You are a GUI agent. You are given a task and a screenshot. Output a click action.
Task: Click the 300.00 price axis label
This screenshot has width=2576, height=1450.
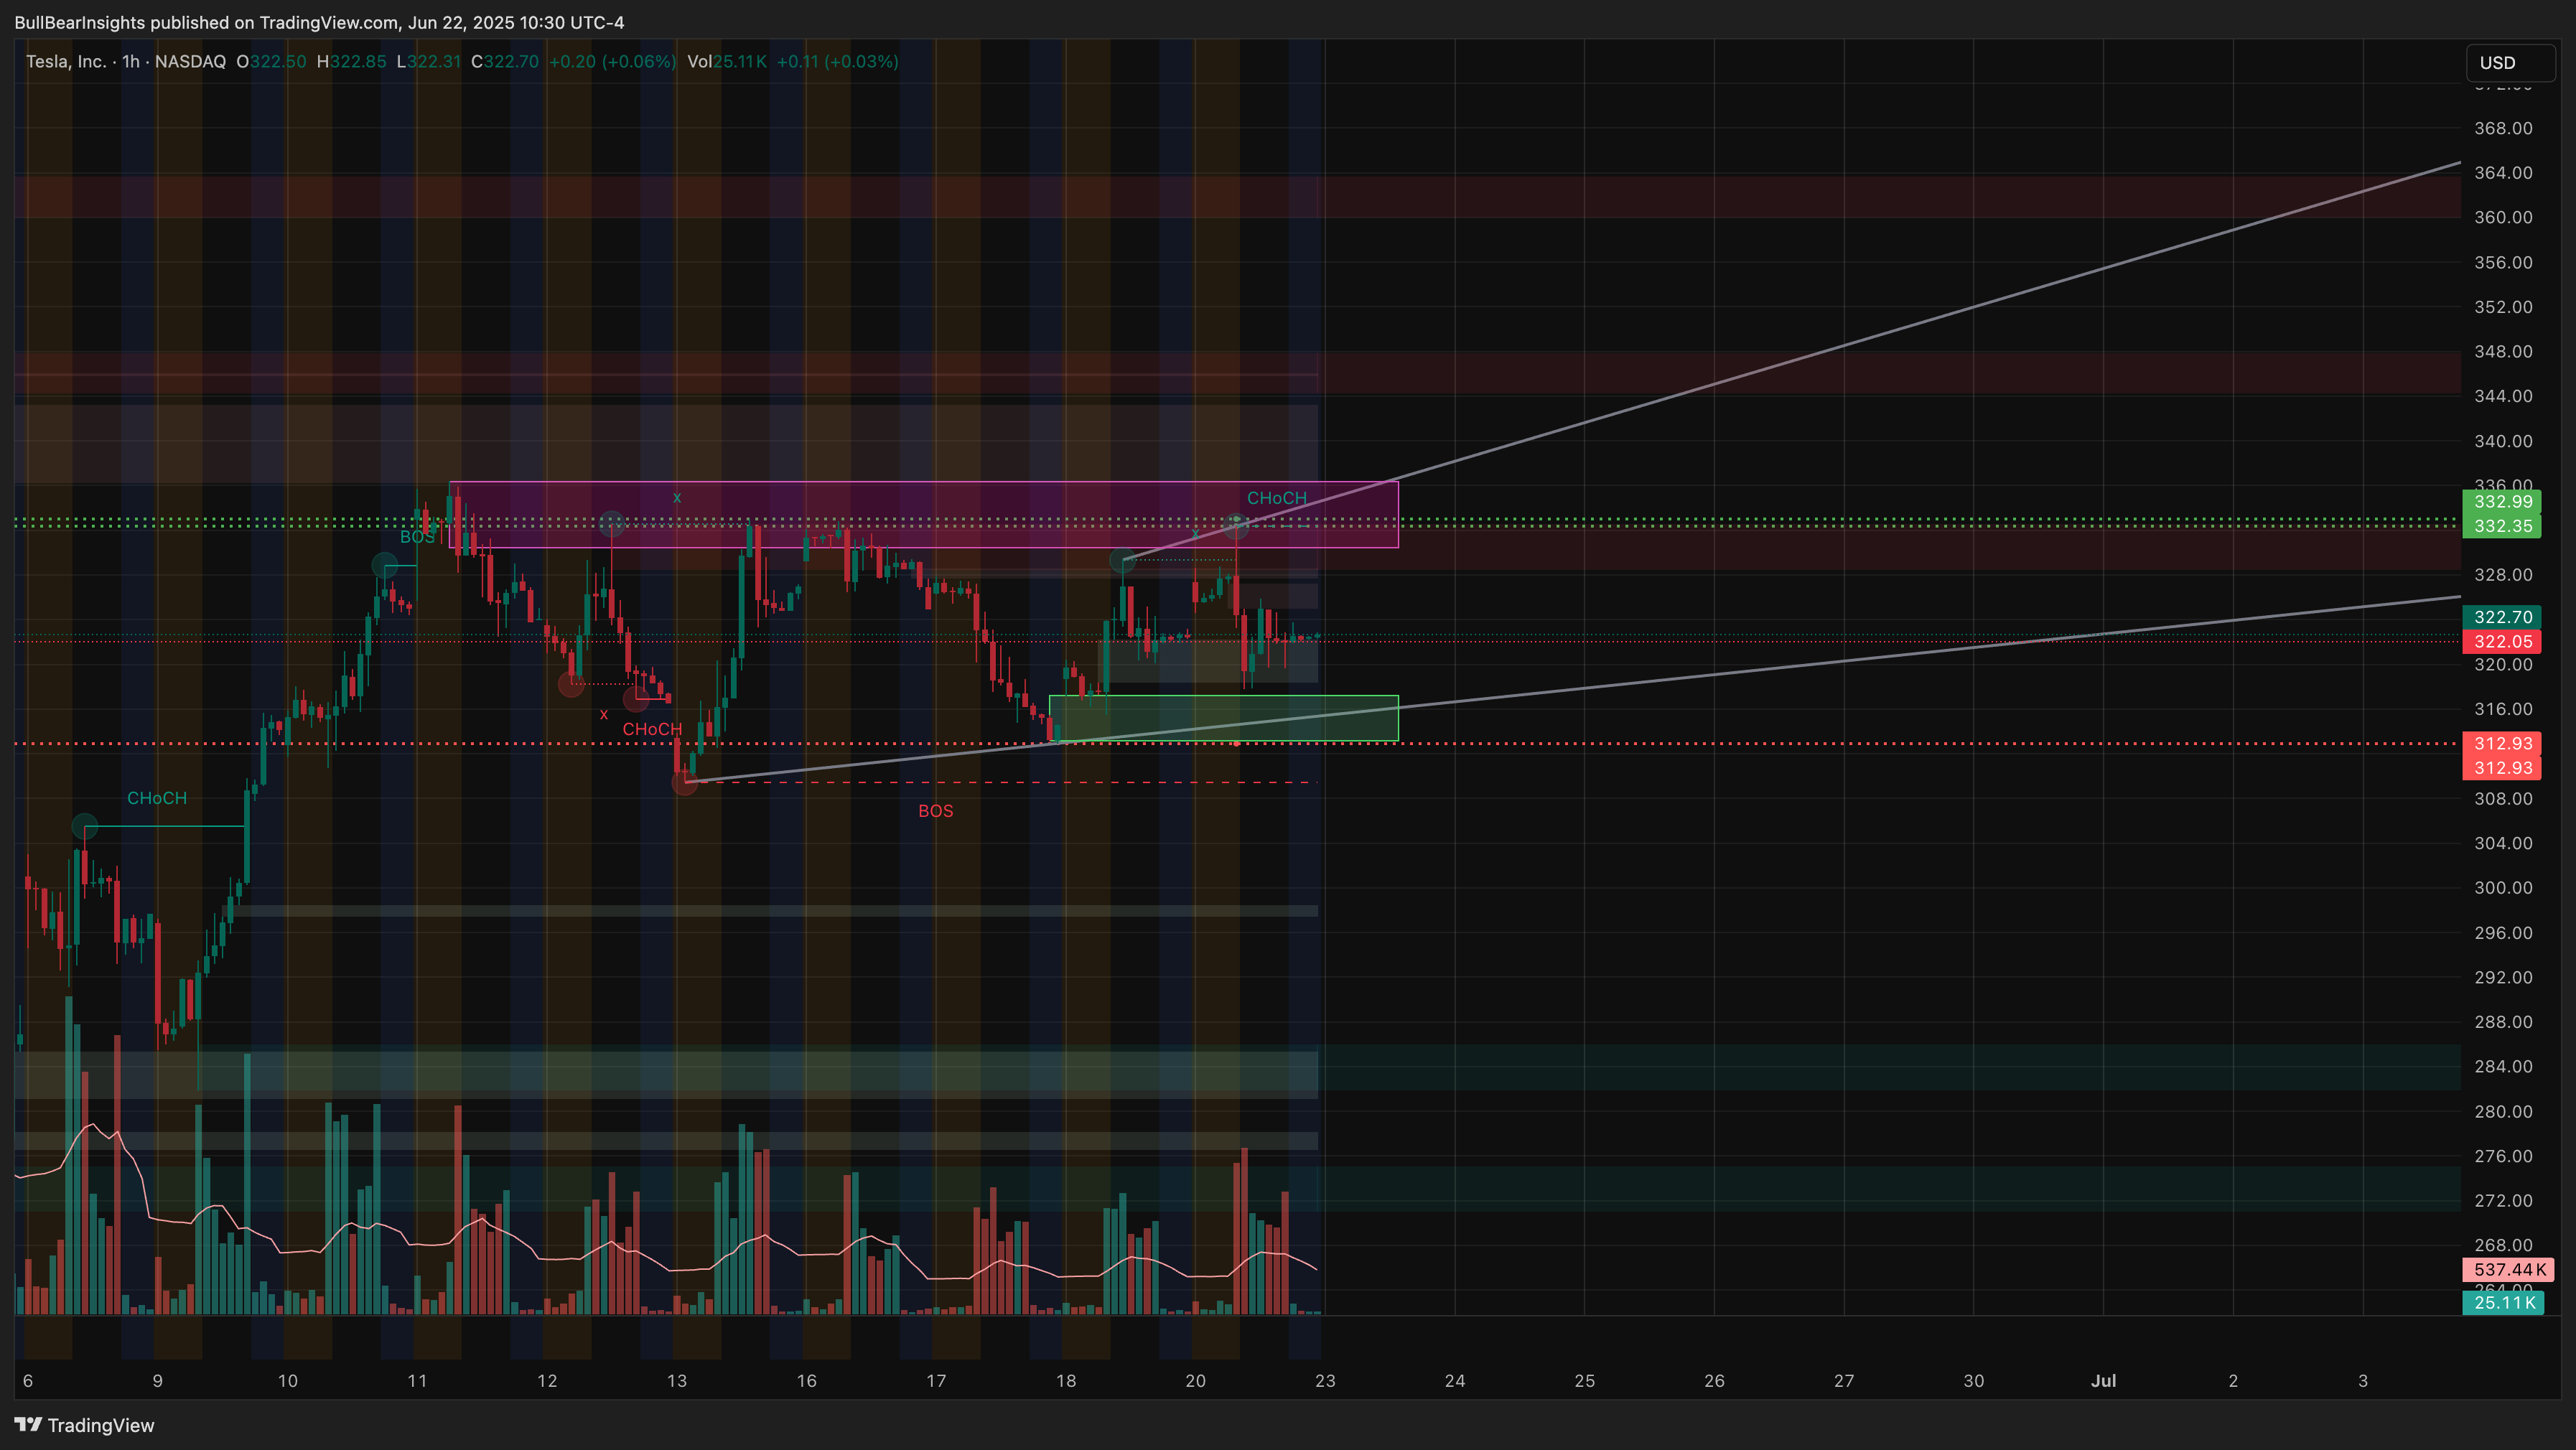tap(2504, 888)
